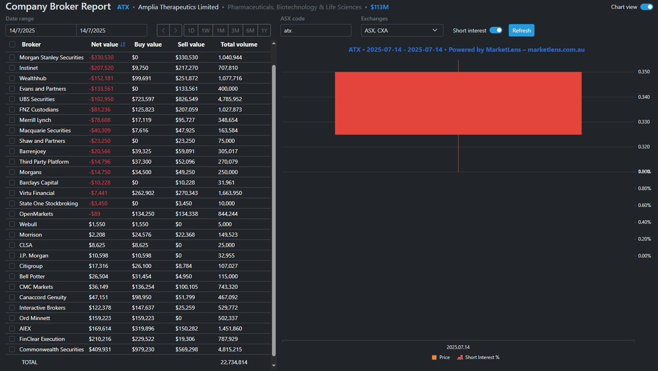Sort by the Sell value column header
This screenshot has width=658, height=371.
pyautogui.click(x=191, y=44)
